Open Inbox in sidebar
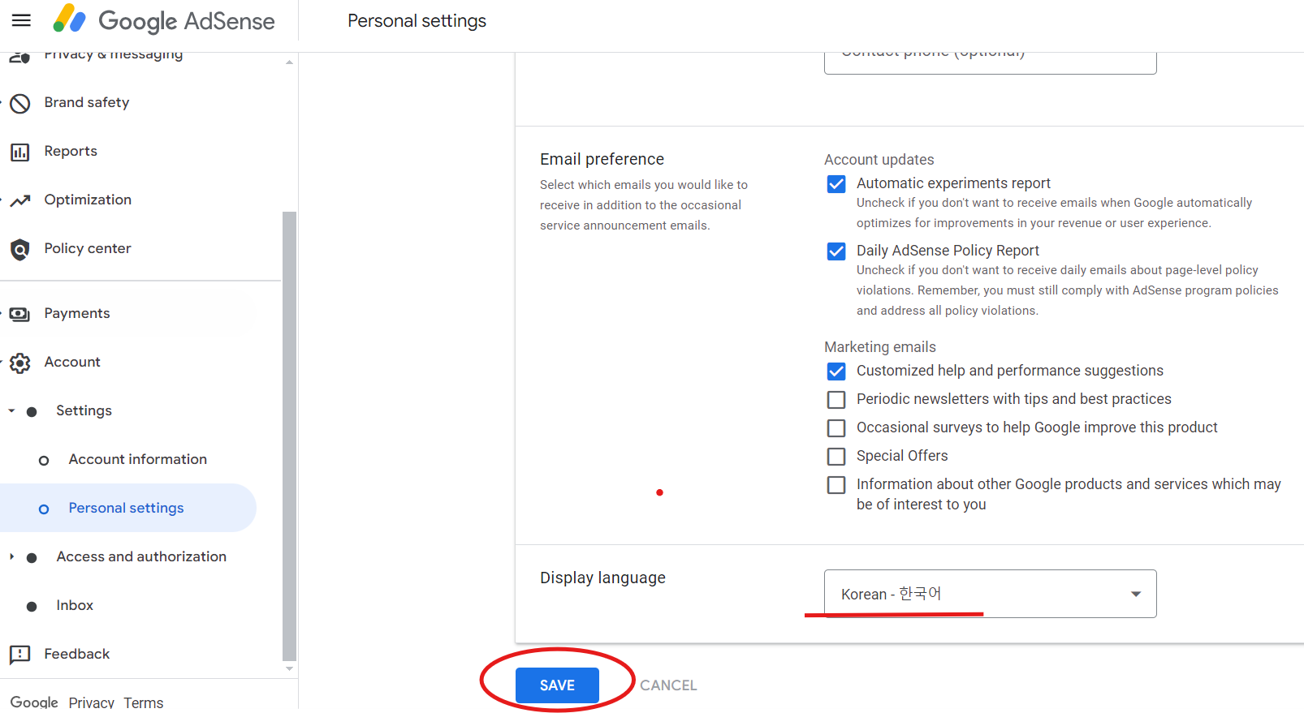This screenshot has width=1304, height=713. [x=75, y=605]
